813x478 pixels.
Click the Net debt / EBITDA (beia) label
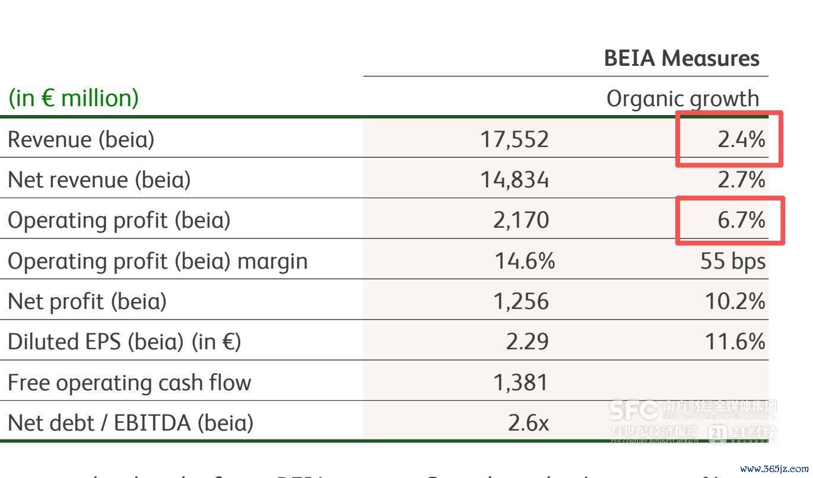130,423
